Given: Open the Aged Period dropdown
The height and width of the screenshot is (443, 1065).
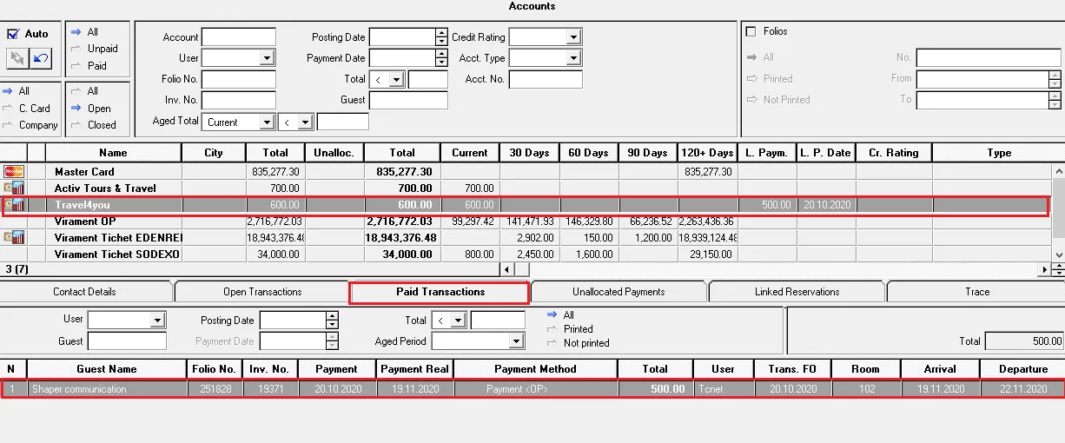Looking at the screenshot, I should pyautogui.click(x=517, y=342).
